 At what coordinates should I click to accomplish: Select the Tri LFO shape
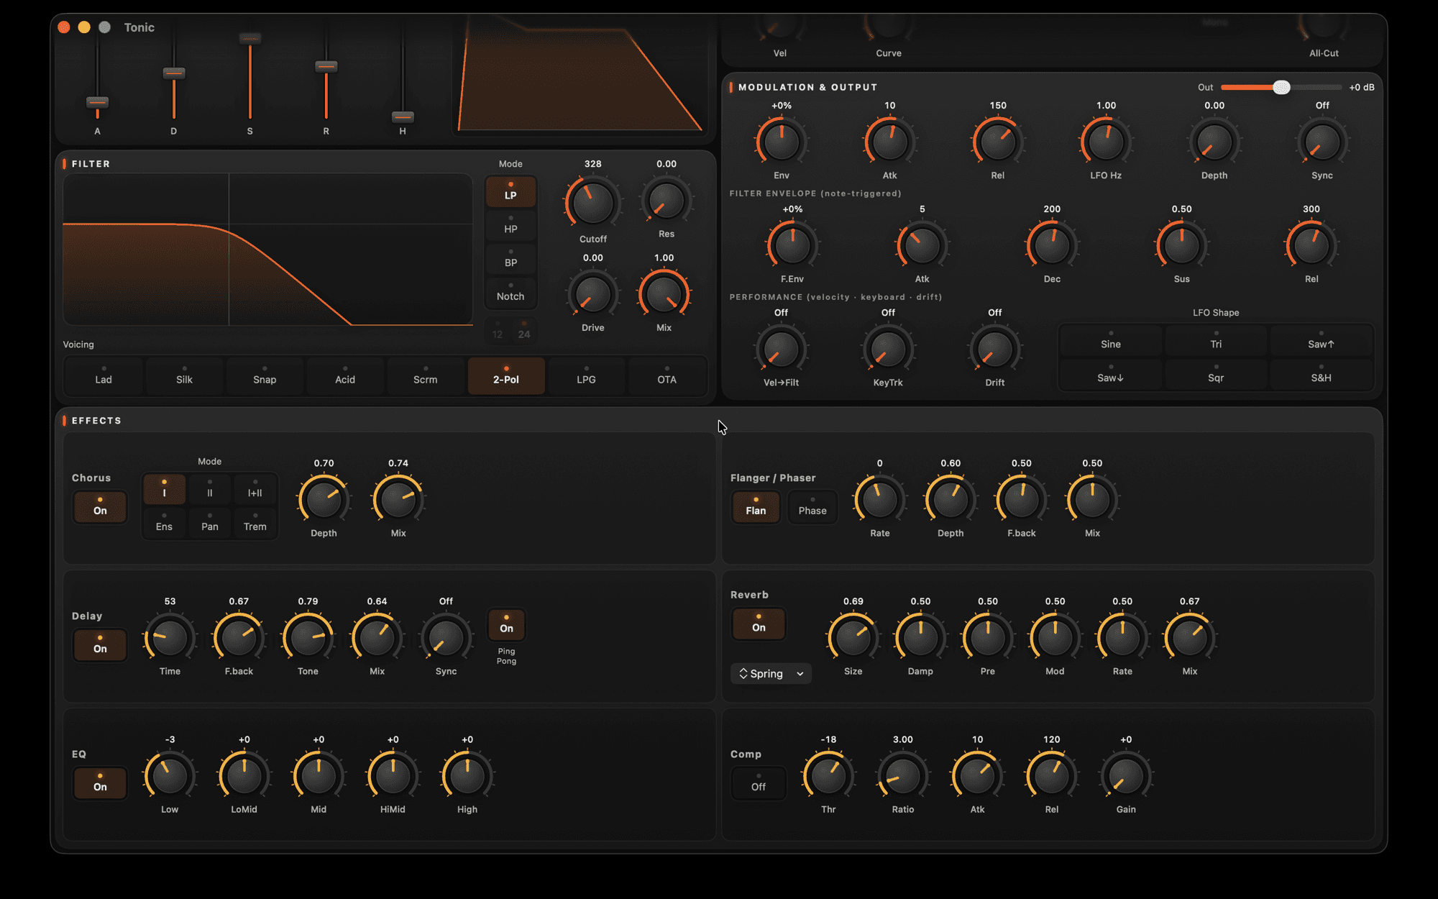pyautogui.click(x=1216, y=341)
